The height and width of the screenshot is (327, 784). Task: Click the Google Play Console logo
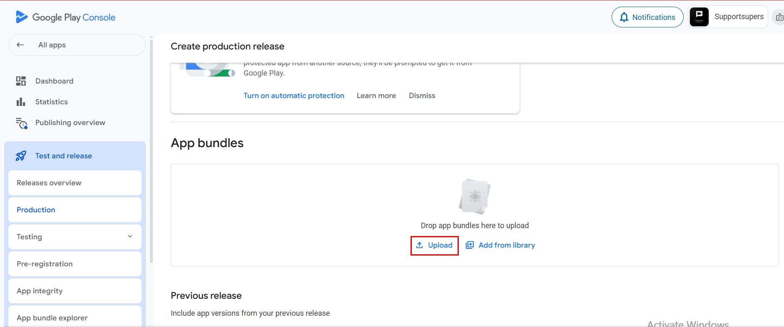[x=65, y=17]
